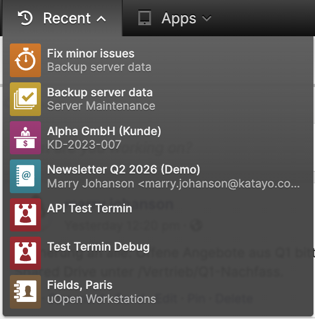Click the orange stopwatch time-tracking icon
The height and width of the screenshot is (319, 315).
25,60
